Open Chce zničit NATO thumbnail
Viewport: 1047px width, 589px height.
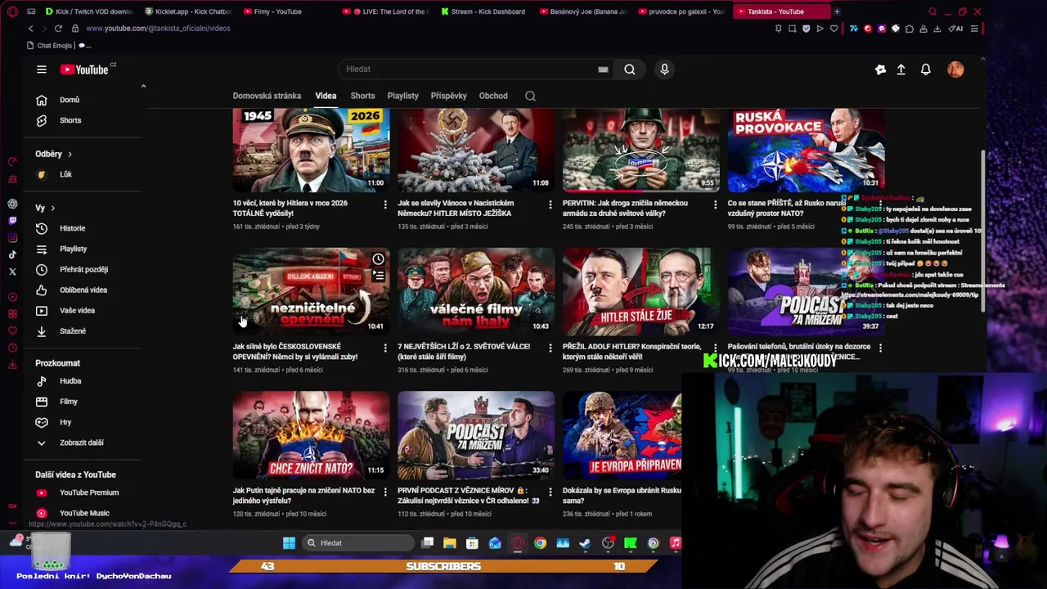(x=311, y=435)
